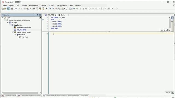Toggle bookmark using the bookmark toolbar icon

(47, 8)
